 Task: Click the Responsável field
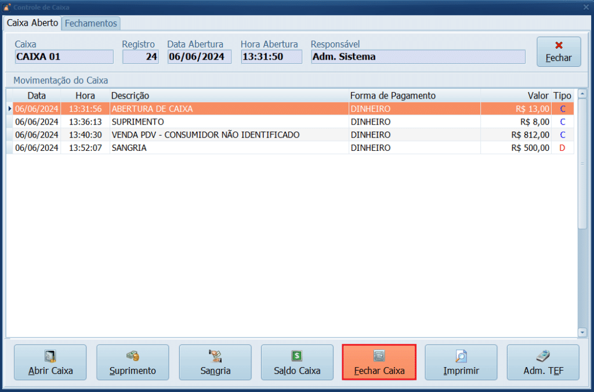coord(418,57)
